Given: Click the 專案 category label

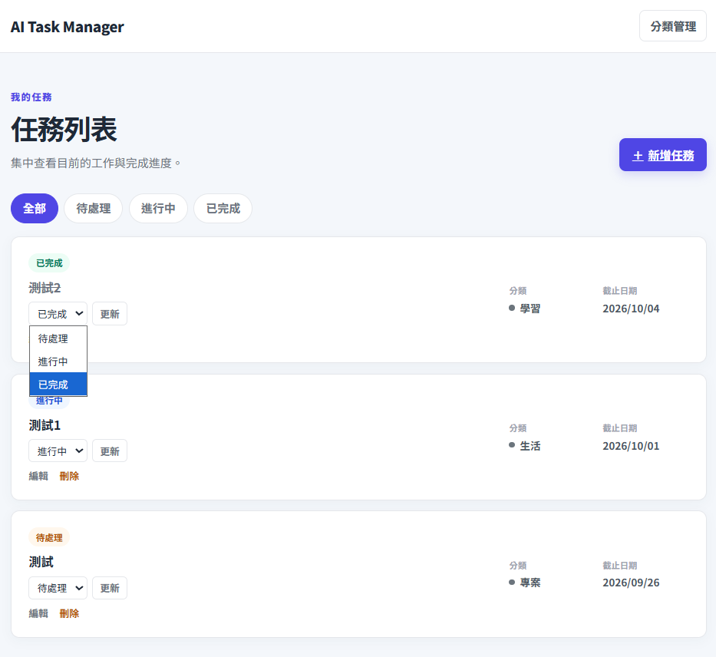Looking at the screenshot, I should click(530, 583).
